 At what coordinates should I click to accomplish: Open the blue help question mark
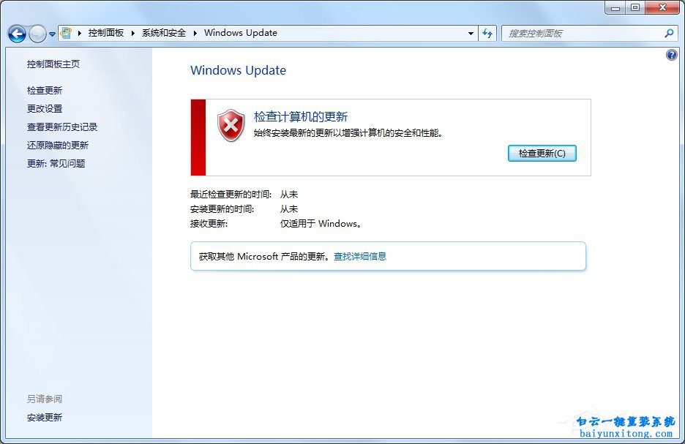click(672, 56)
